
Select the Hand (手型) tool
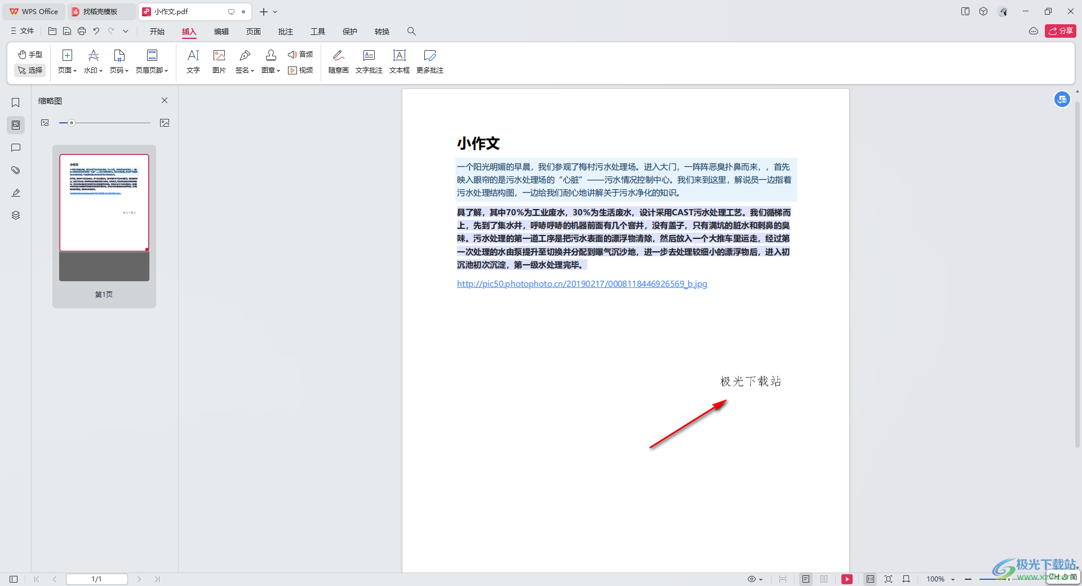pos(30,55)
